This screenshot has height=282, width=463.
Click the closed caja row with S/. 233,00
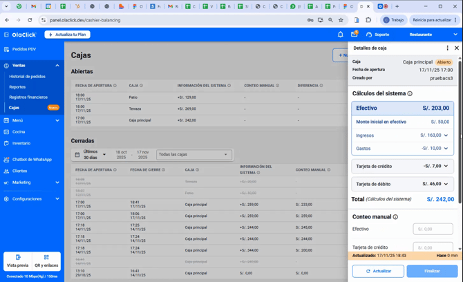click(209, 205)
